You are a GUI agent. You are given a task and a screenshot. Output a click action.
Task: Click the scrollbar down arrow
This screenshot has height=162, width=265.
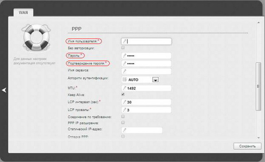[x=258, y=138]
